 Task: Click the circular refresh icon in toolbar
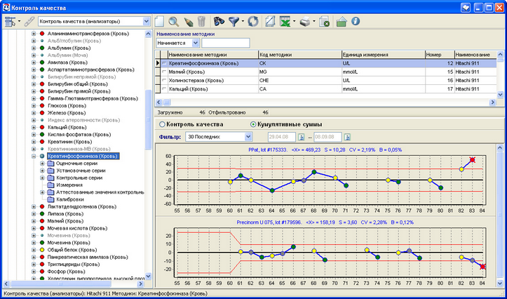click(x=252, y=22)
